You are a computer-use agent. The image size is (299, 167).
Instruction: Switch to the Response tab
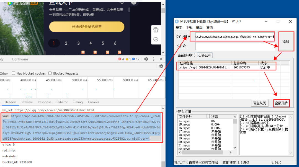pos(44,102)
